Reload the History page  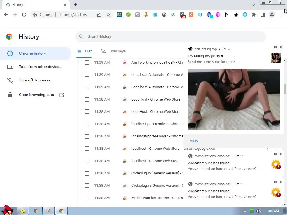click(x=24, y=15)
